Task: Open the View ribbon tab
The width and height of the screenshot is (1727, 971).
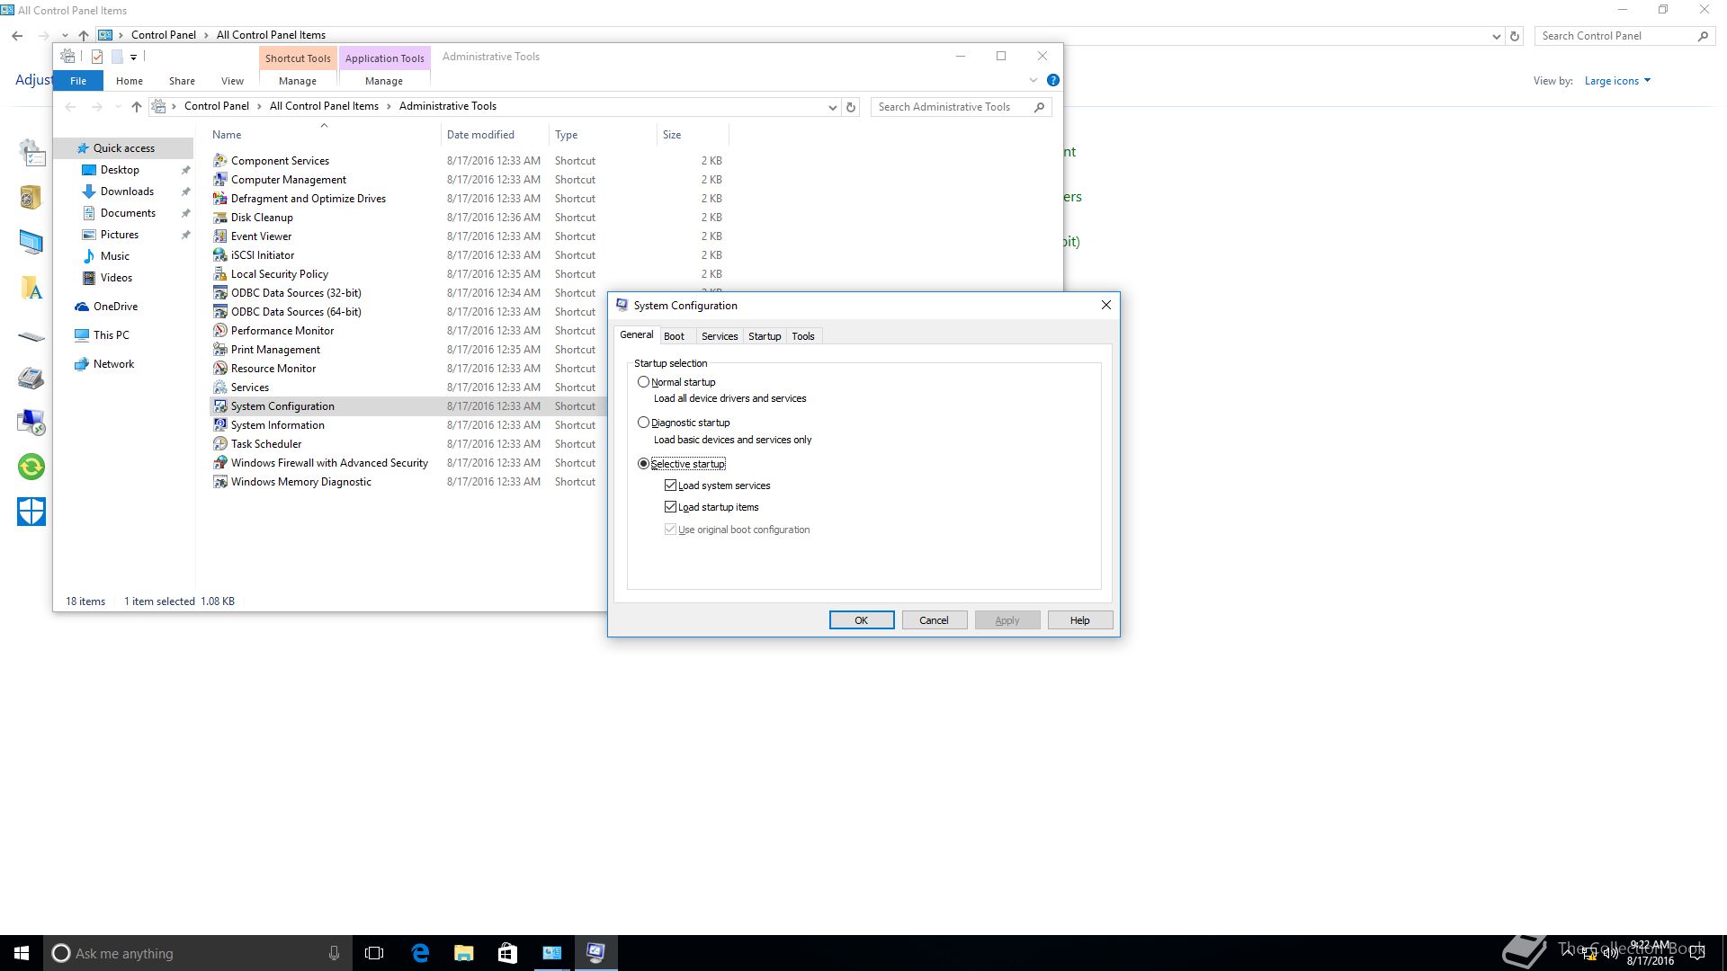Action: click(232, 81)
